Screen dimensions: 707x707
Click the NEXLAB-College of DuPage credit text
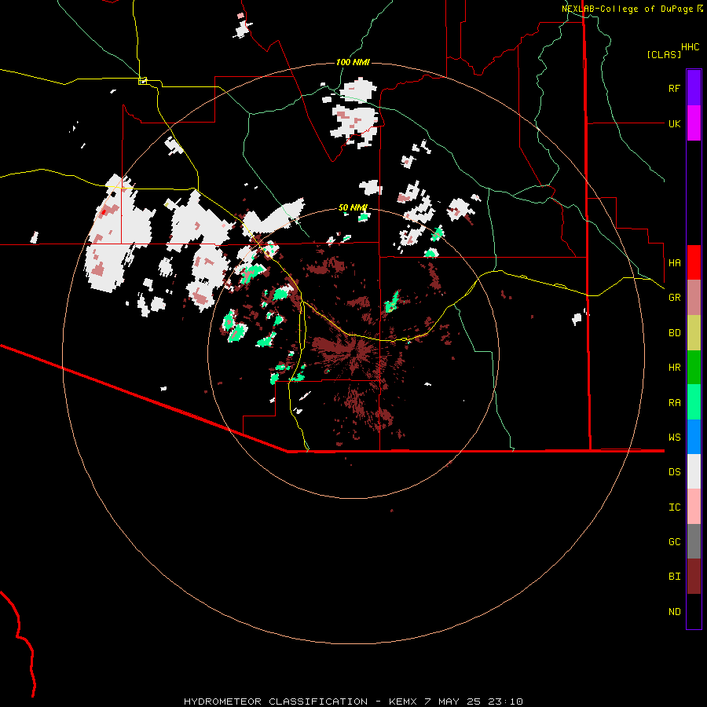[x=632, y=9]
